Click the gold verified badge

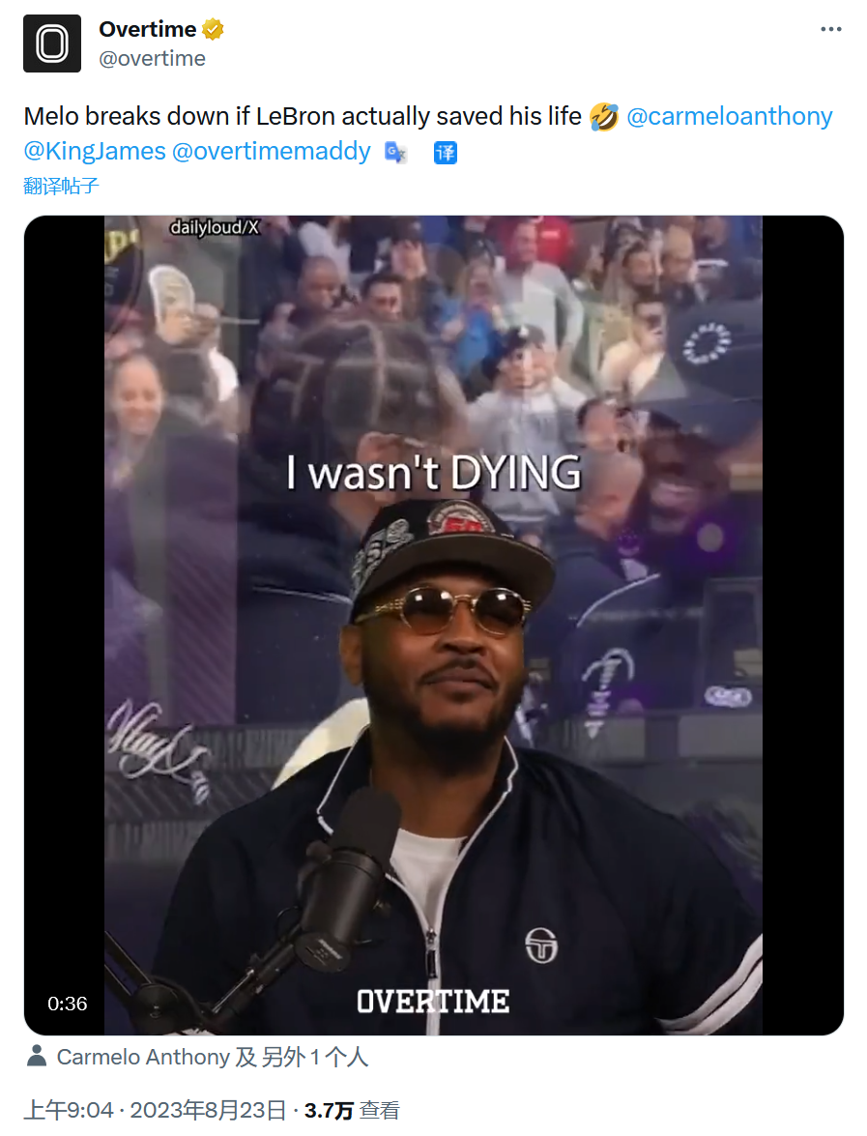click(x=214, y=30)
